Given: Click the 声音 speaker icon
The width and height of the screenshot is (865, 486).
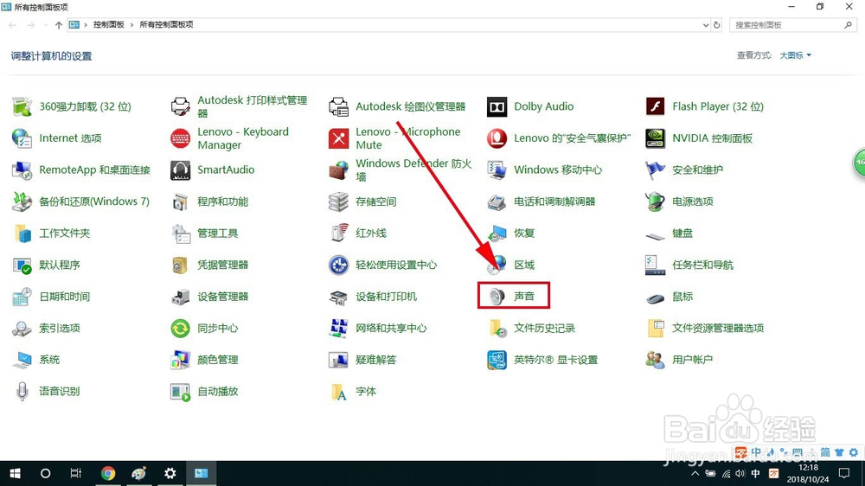Looking at the screenshot, I should pos(497,297).
